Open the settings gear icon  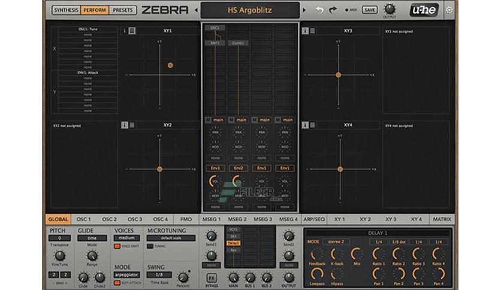point(449,10)
